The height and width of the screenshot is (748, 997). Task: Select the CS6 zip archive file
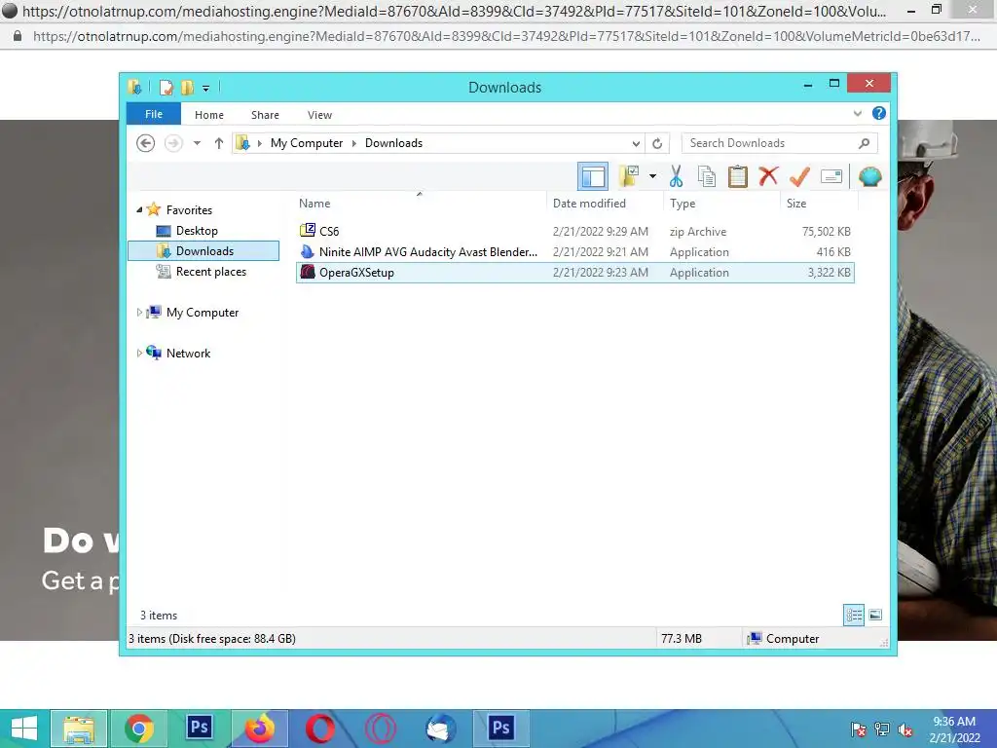click(574, 231)
